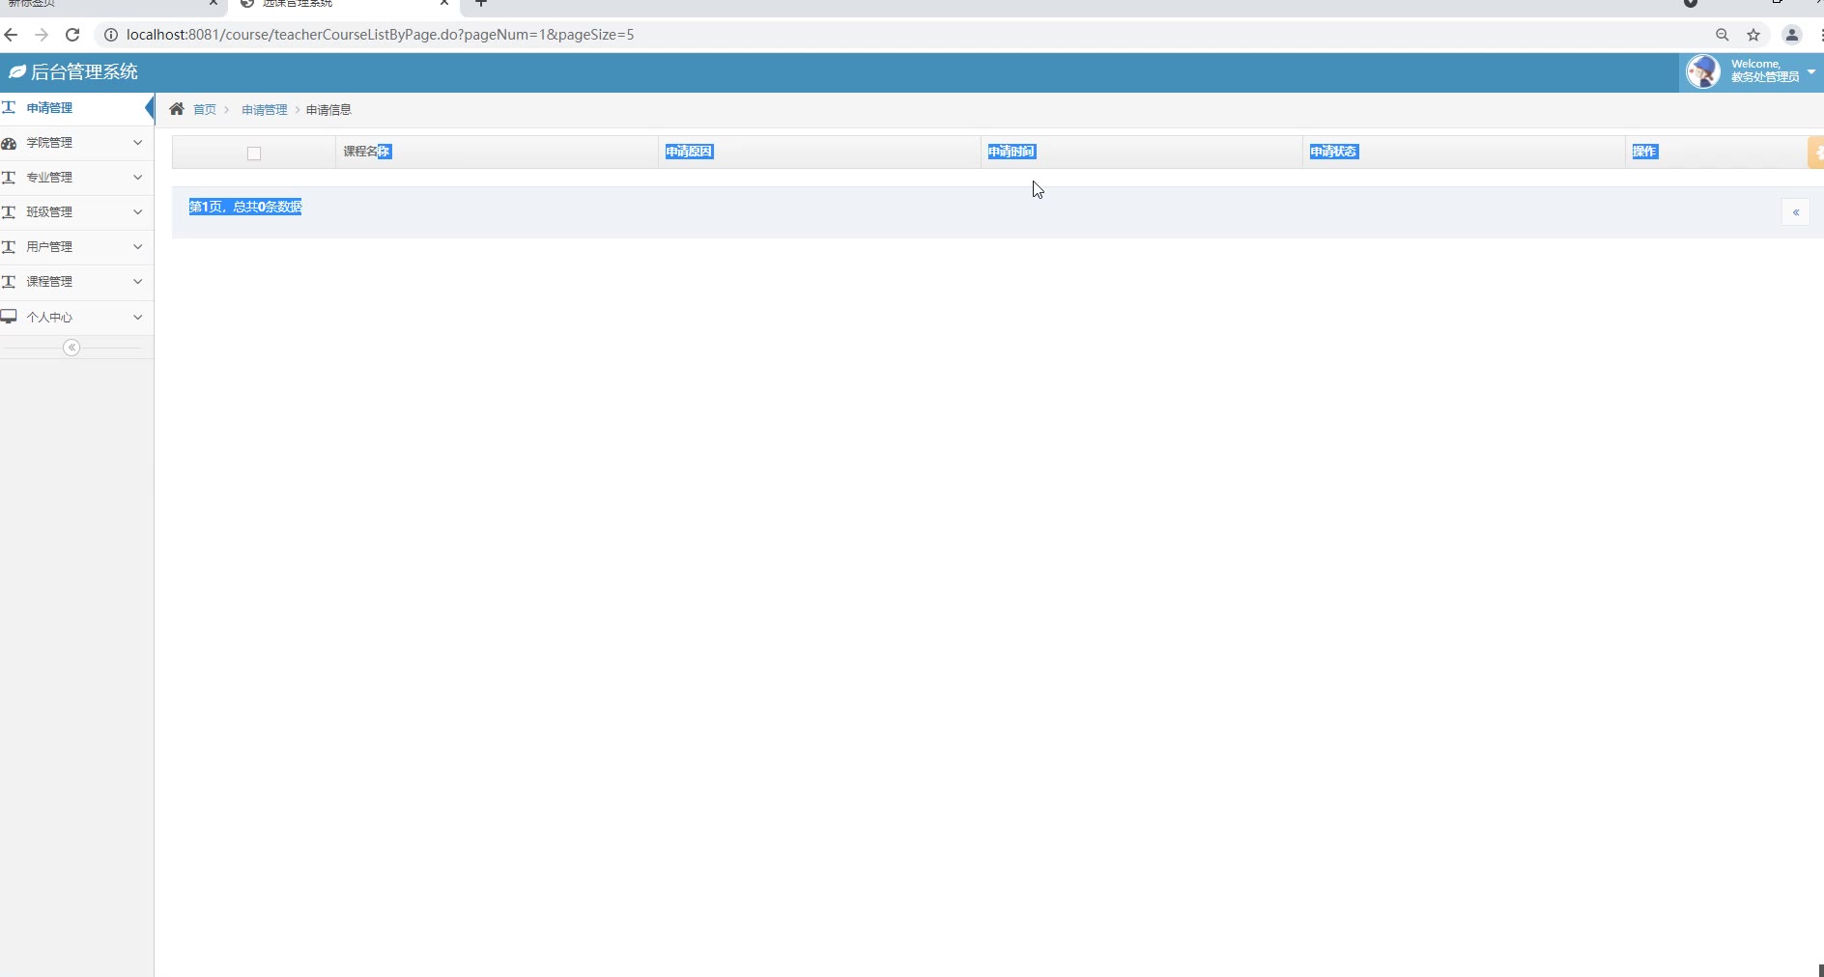Screen dimensions: 1824x977
Task: Click the zoom magnifier icon in address bar
Action: 1722,35
